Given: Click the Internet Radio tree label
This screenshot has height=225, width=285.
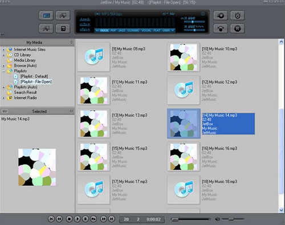Looking at the screenshot, I should (26, 98).
